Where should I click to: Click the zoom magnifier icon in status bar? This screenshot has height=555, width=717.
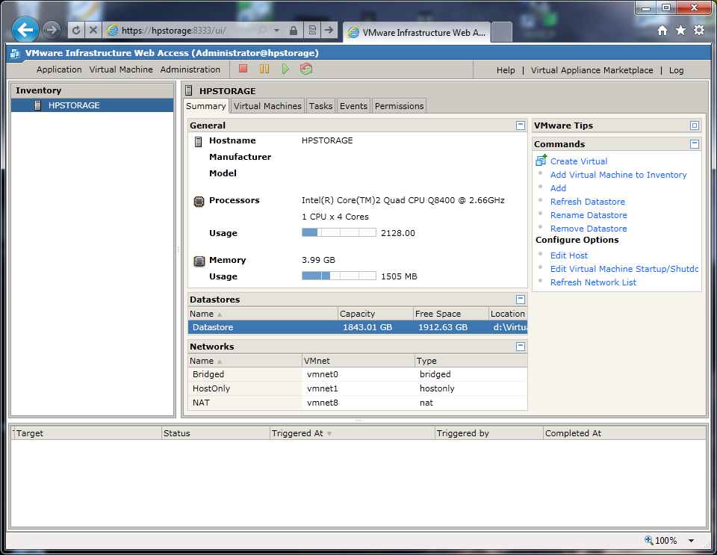[x=648, y=540]
